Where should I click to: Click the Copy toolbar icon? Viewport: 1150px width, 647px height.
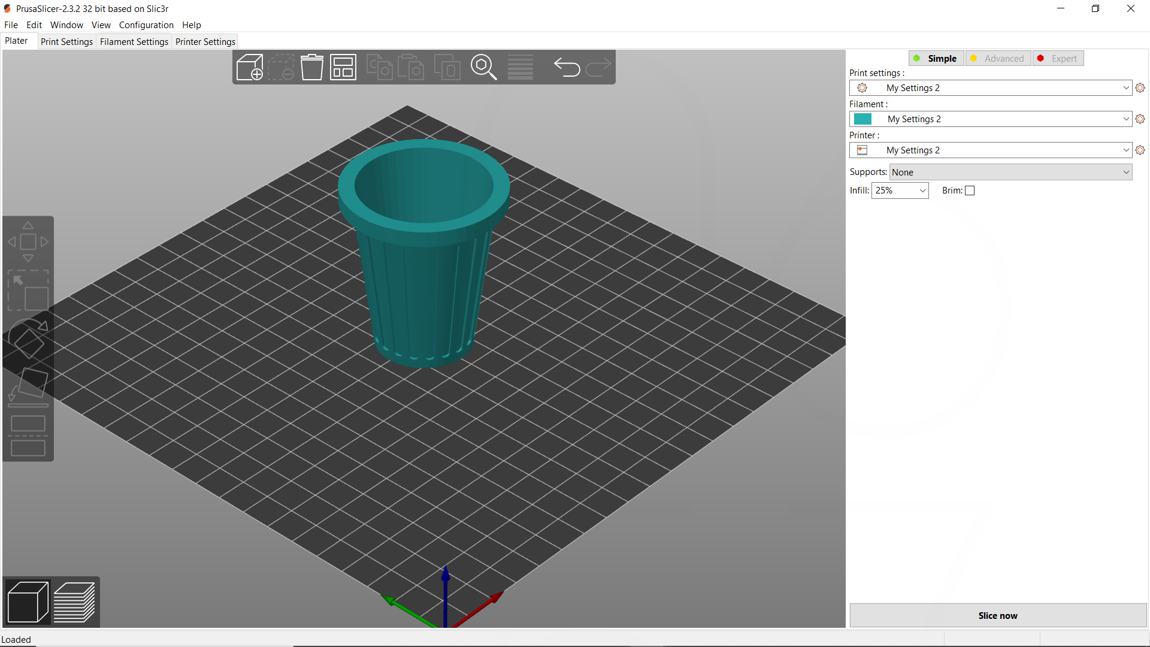(379, 67)
